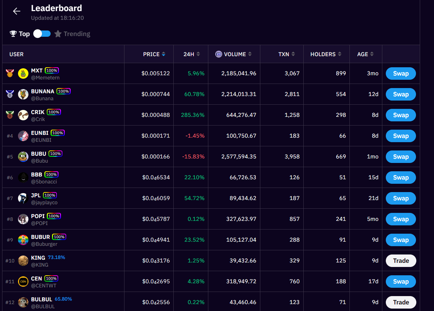Switch to the Trending label
The width and height of the screenshot is (434, 311).
coord(77,34)
